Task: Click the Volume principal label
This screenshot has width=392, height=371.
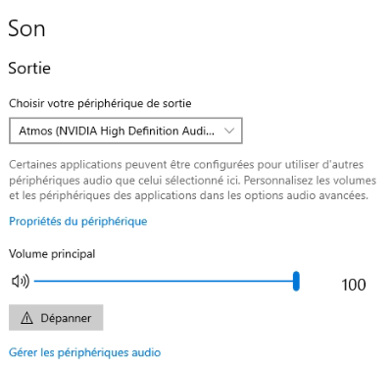Action: [x=52, y=254]
